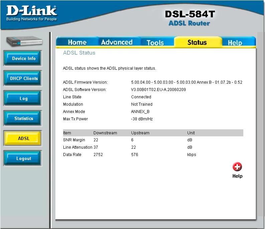Click upstream data rate 576
This screenshot has width=265, height=229.
click(135, 155)
